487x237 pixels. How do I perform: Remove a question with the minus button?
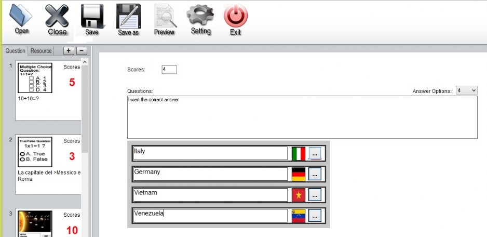[82, 51]
